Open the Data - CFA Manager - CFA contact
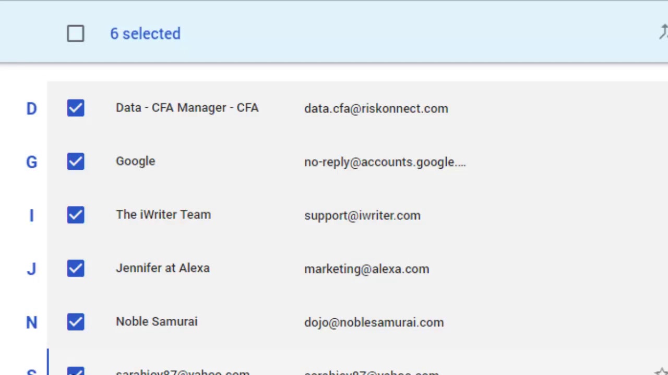This screenshot has height=375, width=668. (187, 108)
